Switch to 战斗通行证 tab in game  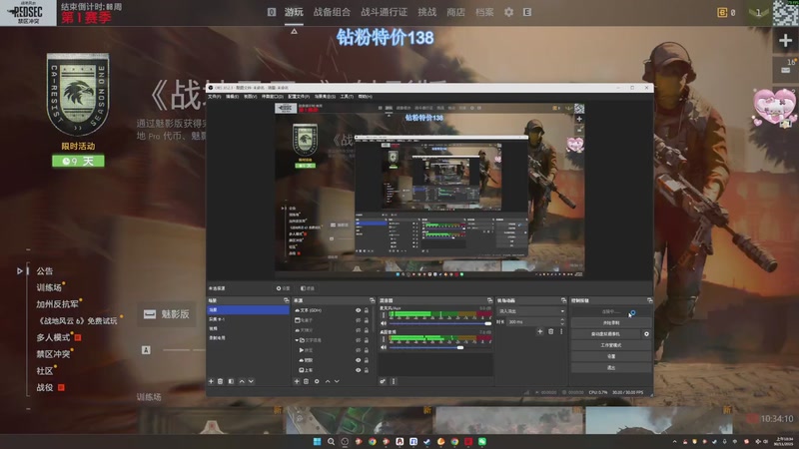(385, 12)
